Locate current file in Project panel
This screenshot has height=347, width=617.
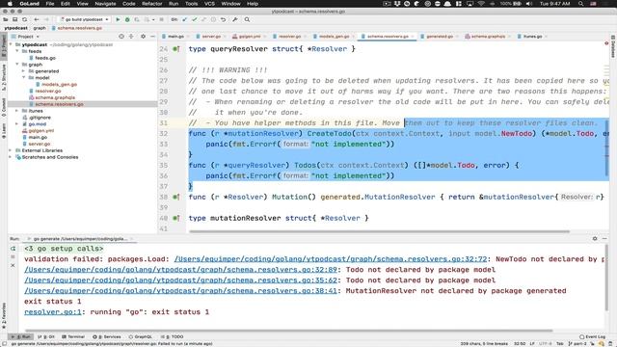click(121, 37)
